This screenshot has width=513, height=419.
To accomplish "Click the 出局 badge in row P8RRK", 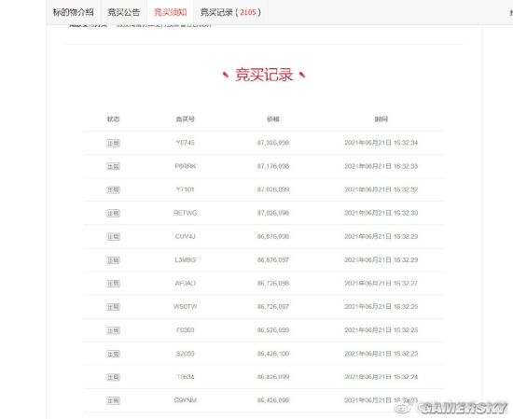I will [x=113, y=166].
